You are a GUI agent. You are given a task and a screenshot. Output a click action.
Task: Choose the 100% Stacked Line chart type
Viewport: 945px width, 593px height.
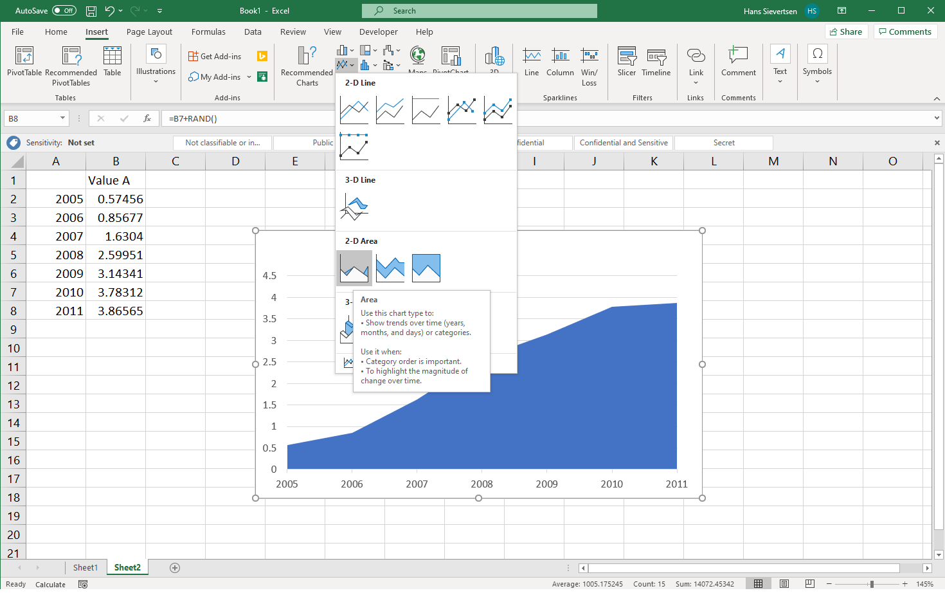point(426,110)
